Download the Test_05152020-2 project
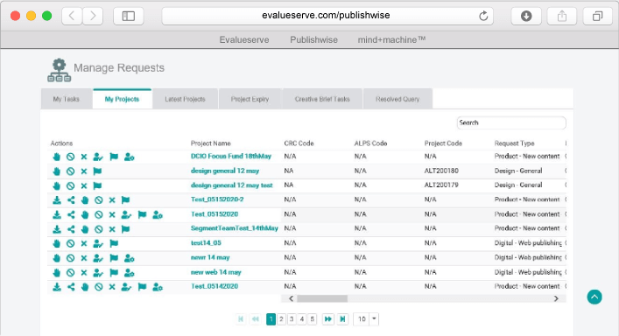619x336 pixels. click(57, 200)
